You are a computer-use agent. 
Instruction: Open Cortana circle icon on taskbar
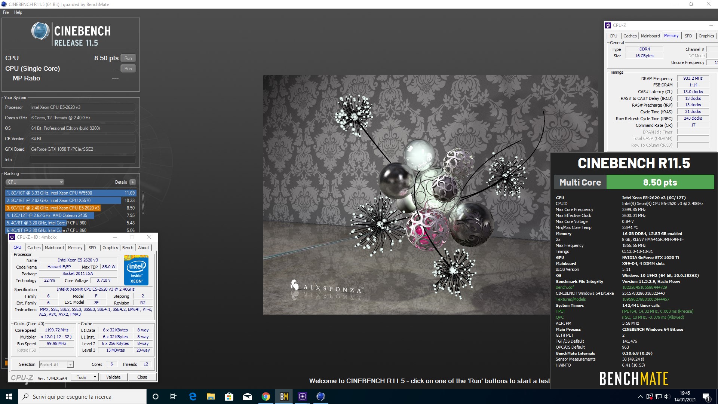click(x=156, y=397)
